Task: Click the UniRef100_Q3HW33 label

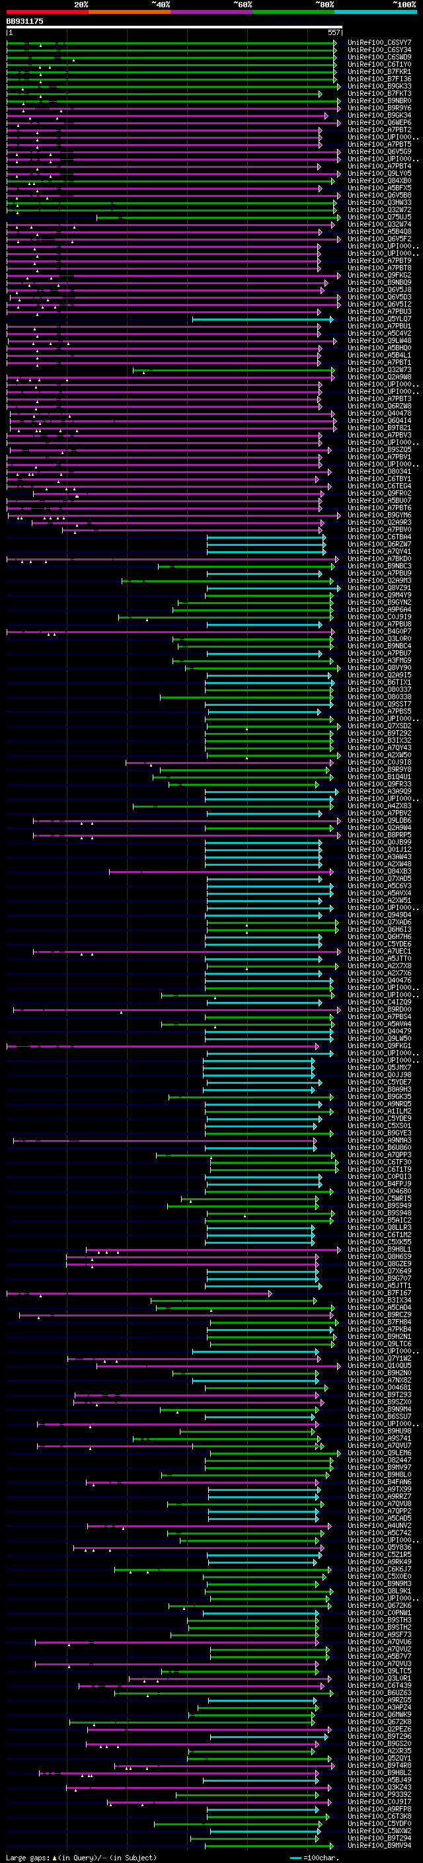Action: pyautogui.click(x=379, y=202)
